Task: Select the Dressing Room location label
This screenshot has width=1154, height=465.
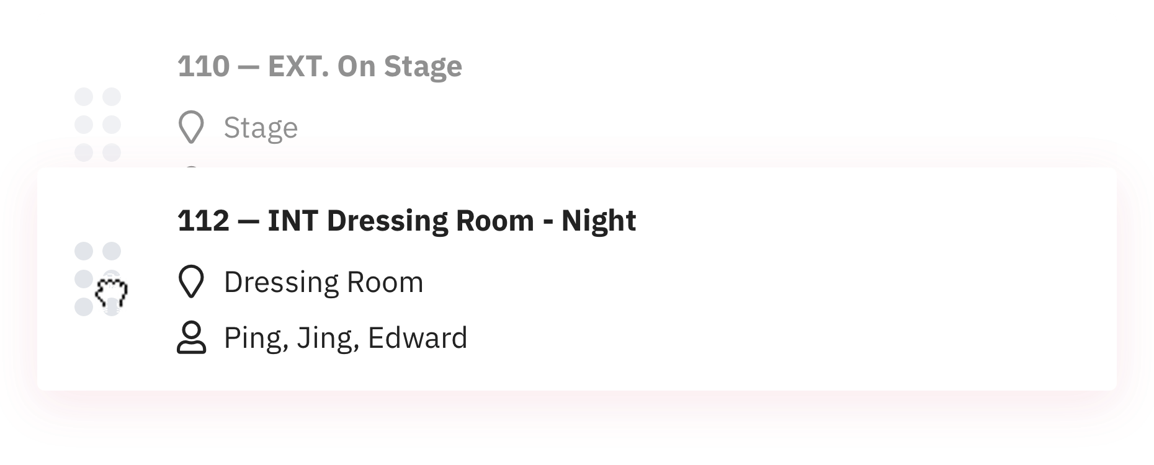Action: pyautogui.click(x=323, y=282)
